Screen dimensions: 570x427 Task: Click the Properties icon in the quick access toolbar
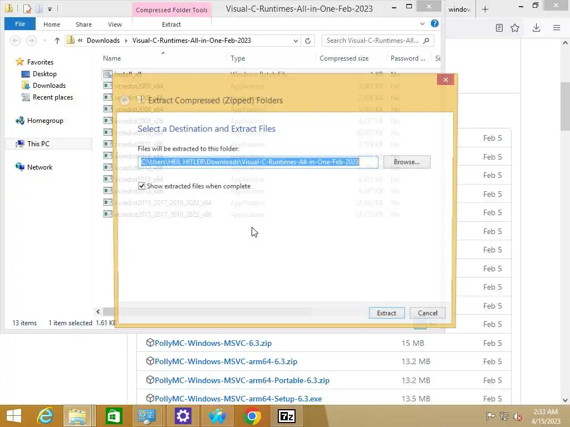(27, 9)
